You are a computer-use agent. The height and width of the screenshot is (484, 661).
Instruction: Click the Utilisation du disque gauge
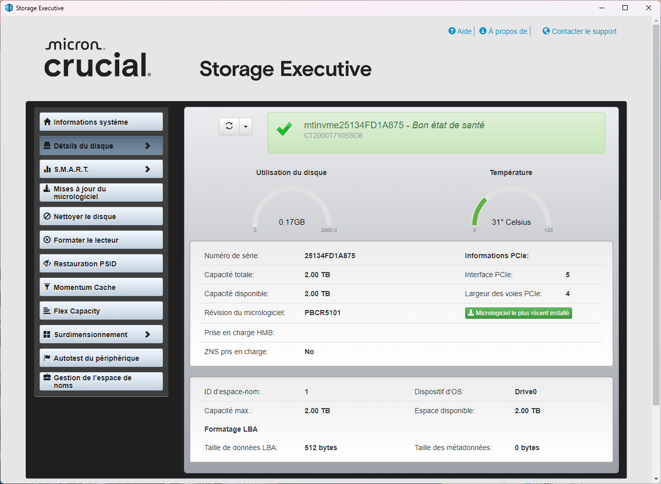[x=291, y=210]
